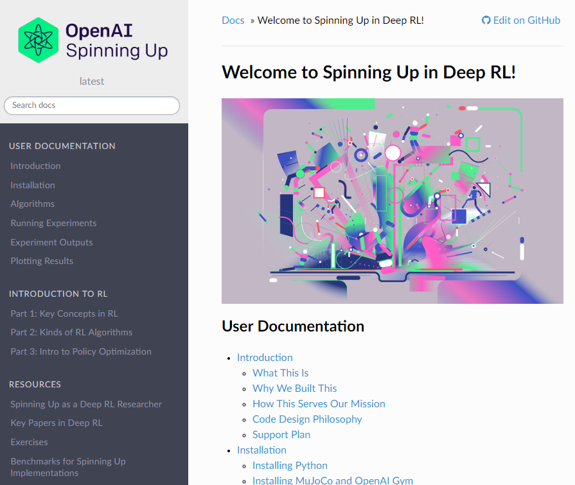Click the OpenAI Spinning Up logo
Image resolution: width=575 pixels, height=485 pixels.
coord(93,40)
